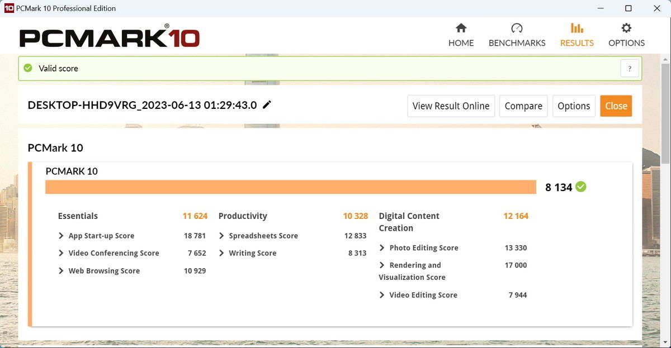Image resolution: width=671 pixels, height=348 pixels.
Task: Click the Writing value 8 313
Action: [357, 253]
